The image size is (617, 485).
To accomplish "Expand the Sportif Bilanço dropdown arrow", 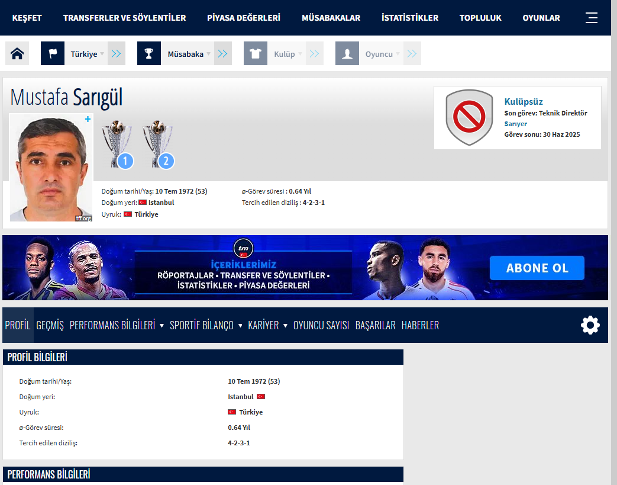I will pos(240,326).
